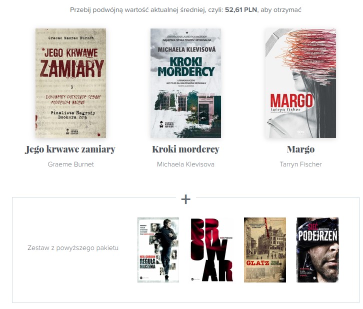Click author name Graeme Burnet

[71, 164]
